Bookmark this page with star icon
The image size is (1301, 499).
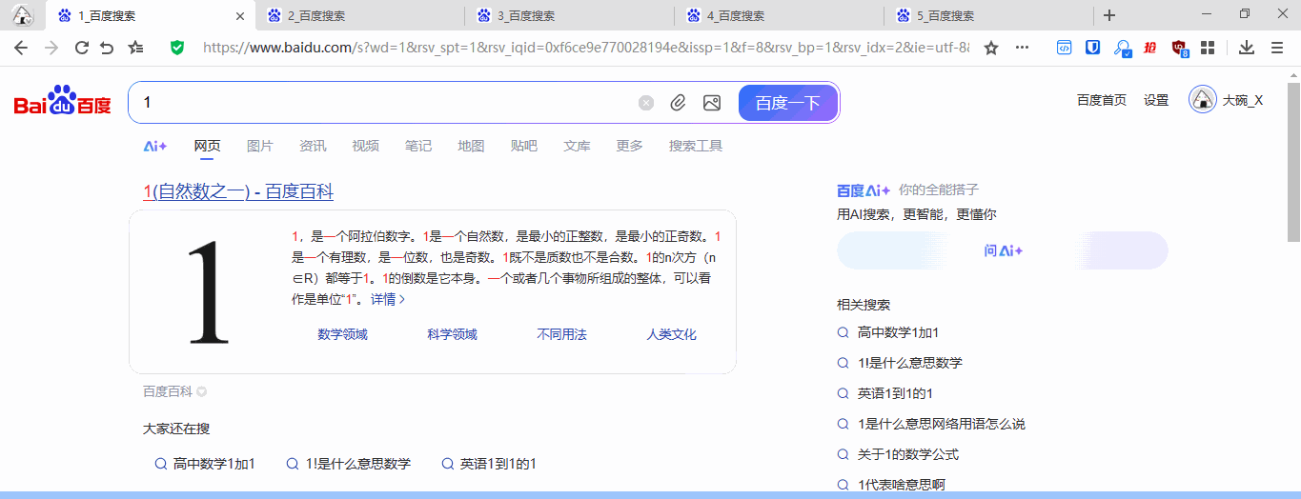point(991,48)
